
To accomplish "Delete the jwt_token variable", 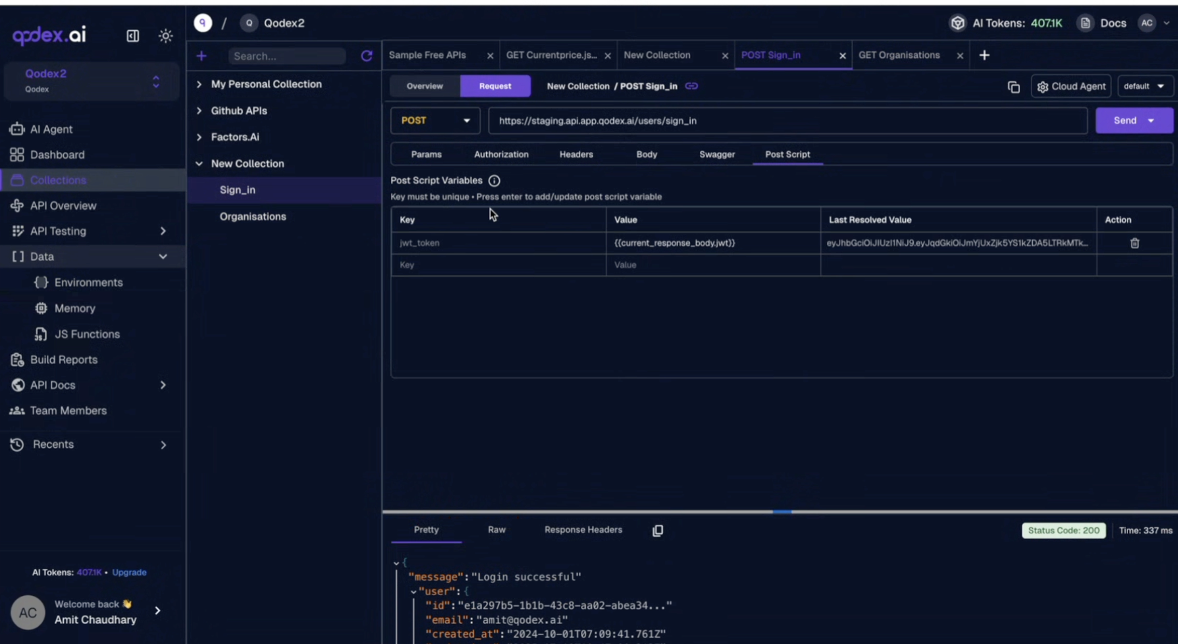I will click(x=1135, y=243).
